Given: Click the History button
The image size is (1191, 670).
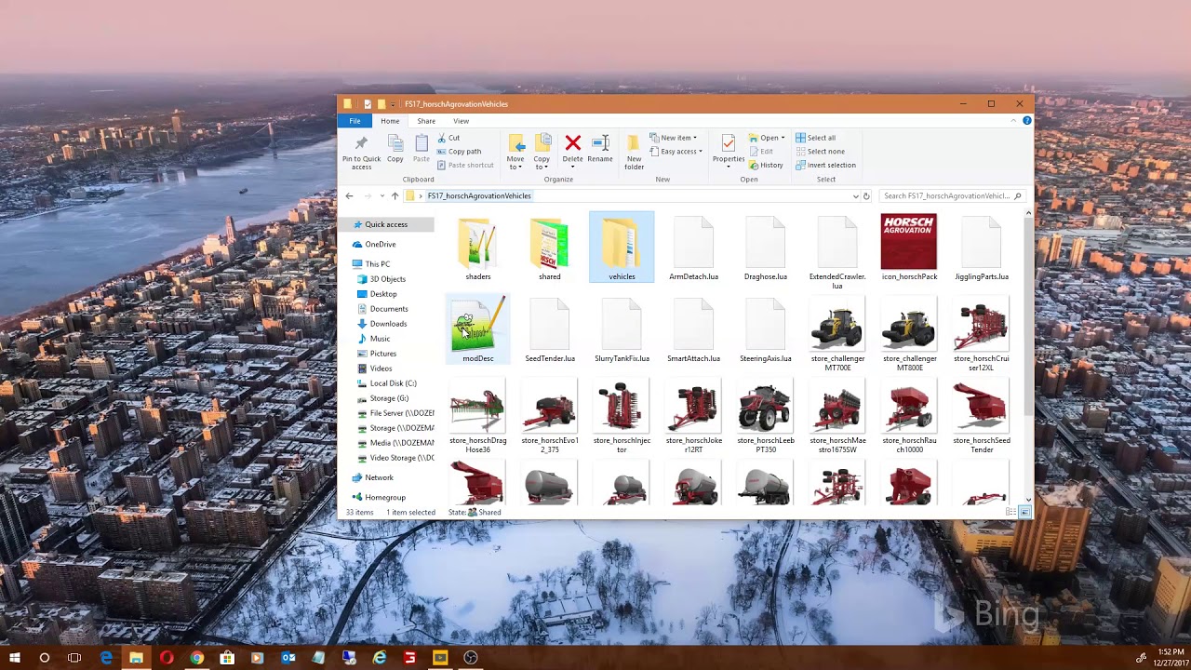Looking at the screenshot, I should click(x=766, y=166).
